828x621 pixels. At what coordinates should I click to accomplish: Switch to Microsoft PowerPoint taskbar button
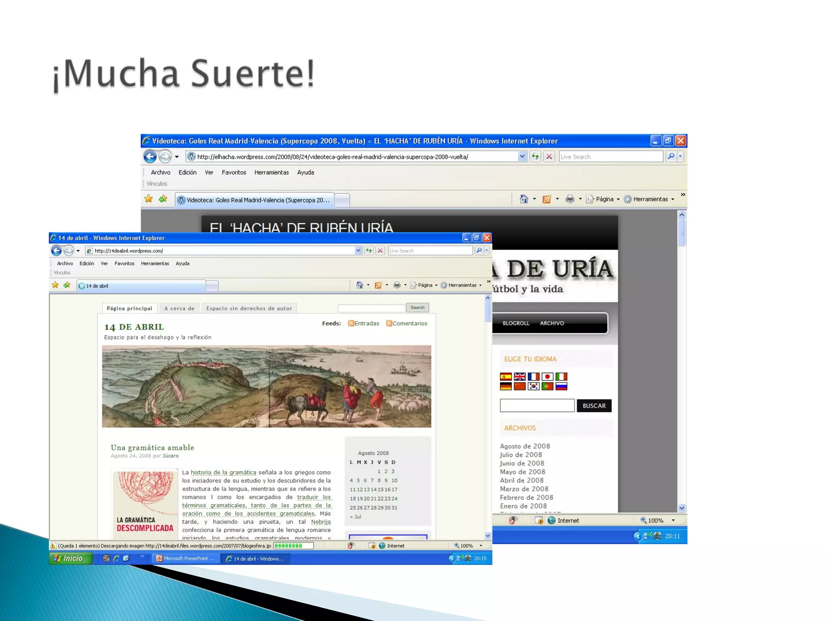pyautogui.click(x=186, y=558)
